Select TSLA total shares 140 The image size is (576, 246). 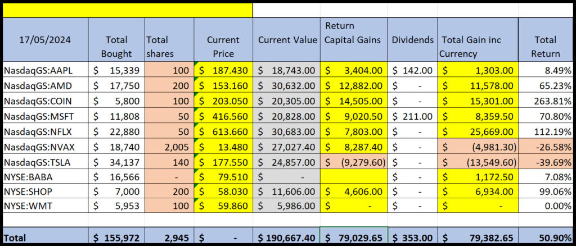(169, 161)
